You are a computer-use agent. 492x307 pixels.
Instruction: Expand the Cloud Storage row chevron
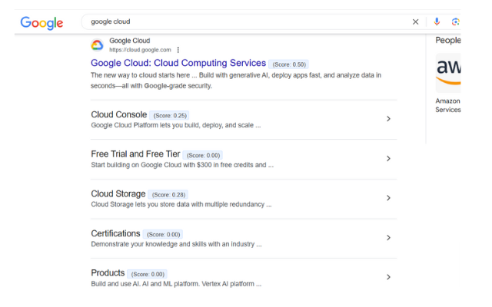(388, 198)
